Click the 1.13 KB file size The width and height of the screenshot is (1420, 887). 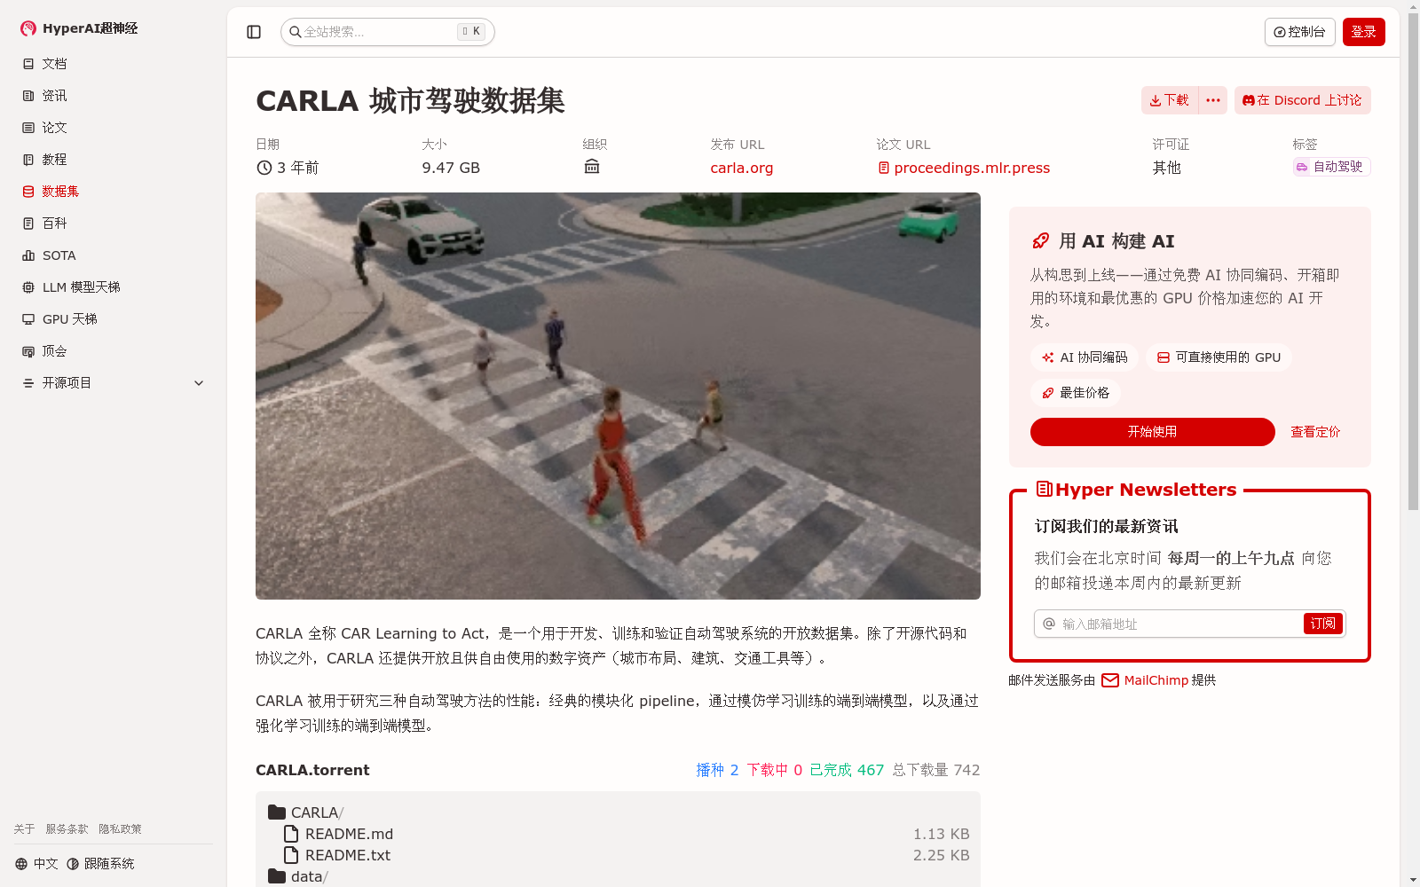pos(941,834)
